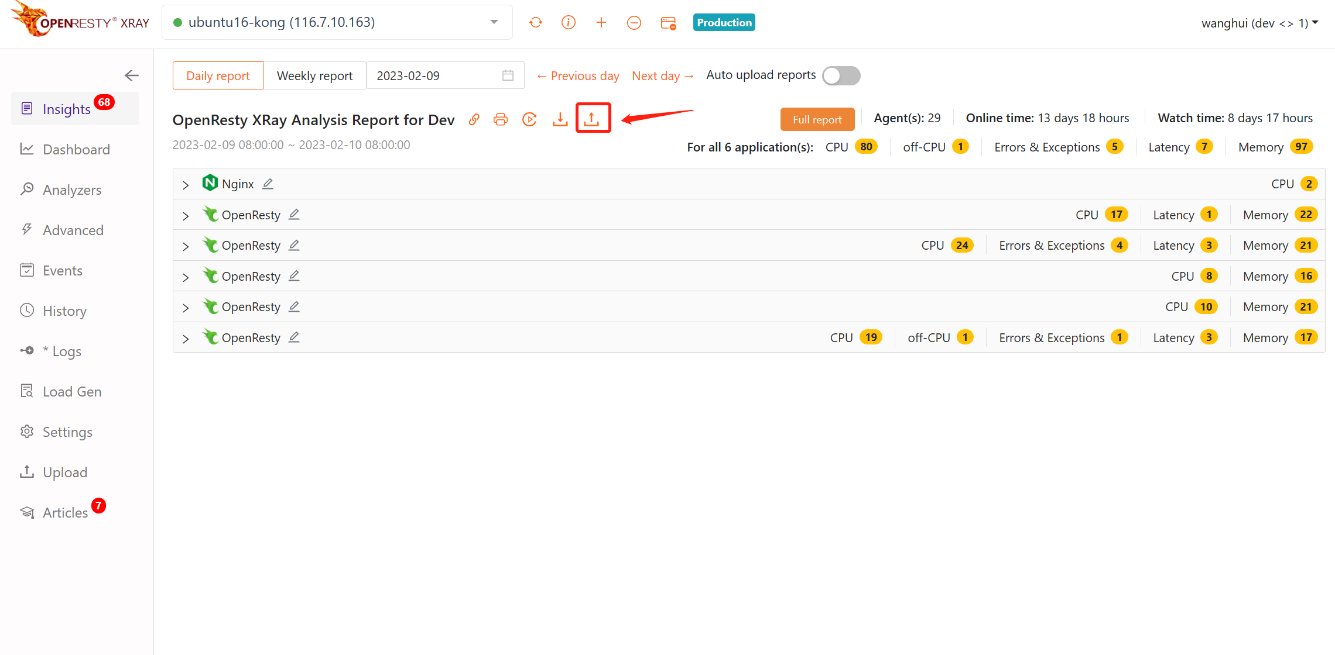The width and height of the screenshot is (1335, 655).
Task: Click the OpenResty XRay logo
Action: tap(80, 20)
